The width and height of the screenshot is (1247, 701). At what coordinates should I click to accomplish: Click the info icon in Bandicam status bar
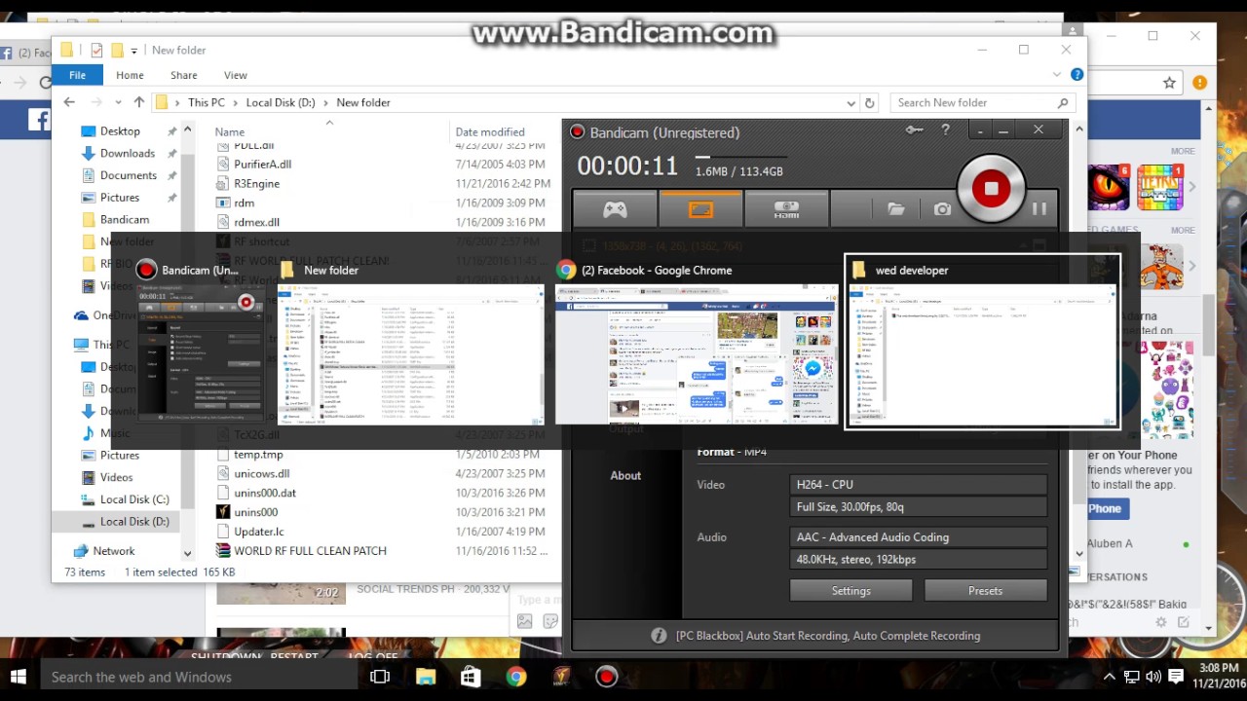click(659, 636)
